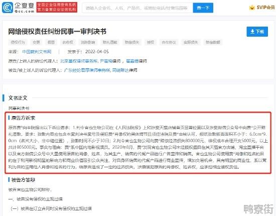Image resolution: width=276 pixels, height=216 pixels.
Task: Focus the company name search field
Action: (x=137, y=8)
